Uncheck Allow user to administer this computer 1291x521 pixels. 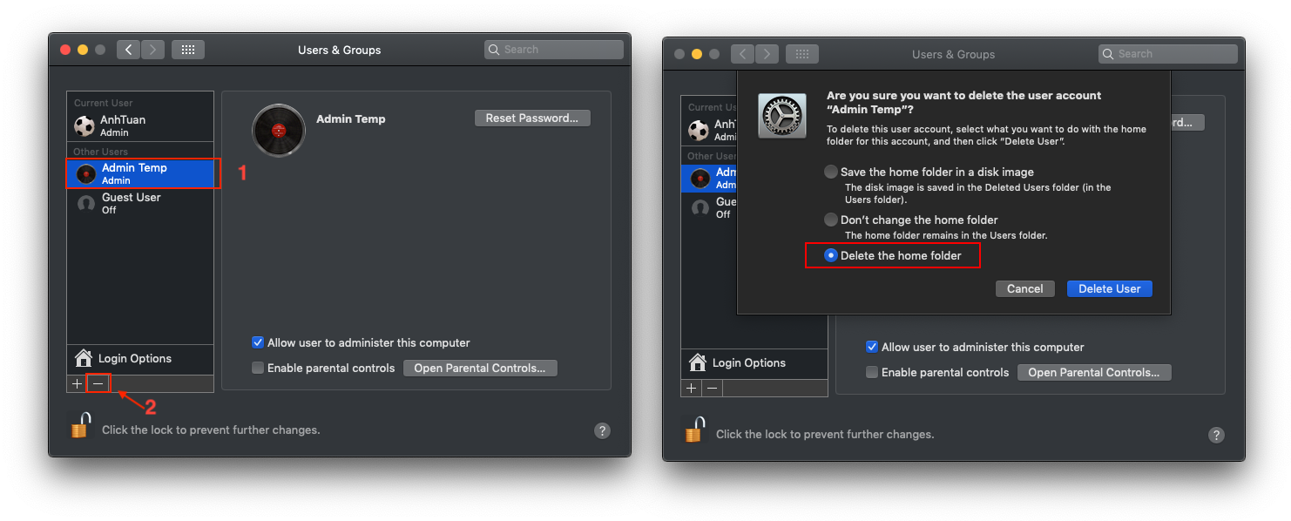(x=258, y=342)
